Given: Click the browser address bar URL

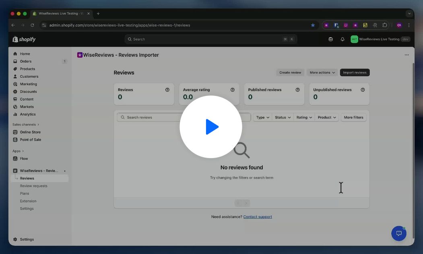Looking at the screenshot, I should (x=120, y=25).
